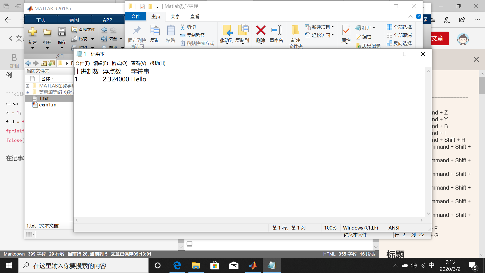The width and height of the screenshot is (485, 273).
Task: Click the red Delete (删除) icon
Action: (x=261, y=31)
